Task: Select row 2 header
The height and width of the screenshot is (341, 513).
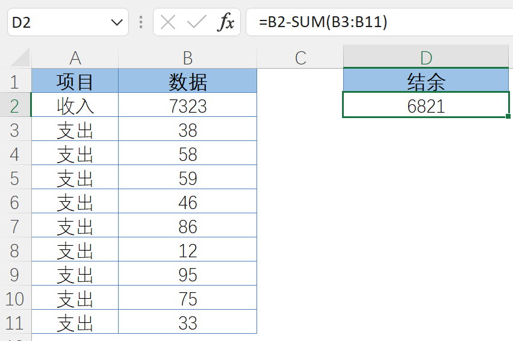Action: pos(16,105)
